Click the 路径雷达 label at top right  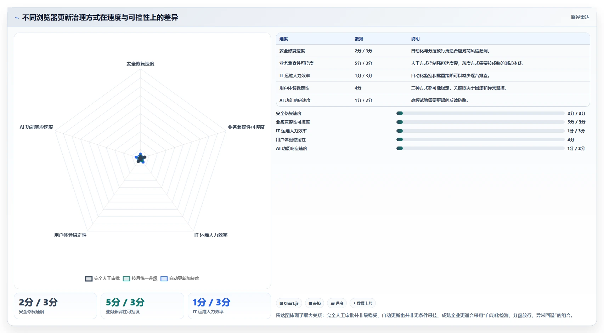point(580,17)
